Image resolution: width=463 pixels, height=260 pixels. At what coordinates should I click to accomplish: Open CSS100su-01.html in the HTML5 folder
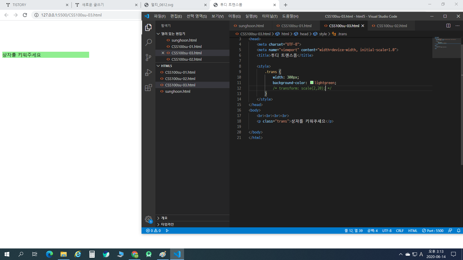(192, 72)
